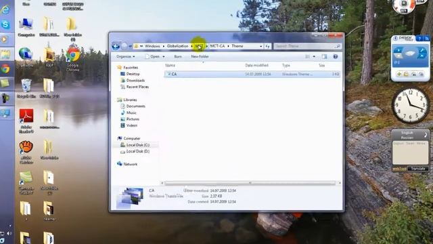Expand the chevron after Globalization breadcrumb
The width and height of the screenshot is (433, 244).
(x=191, y=46)
